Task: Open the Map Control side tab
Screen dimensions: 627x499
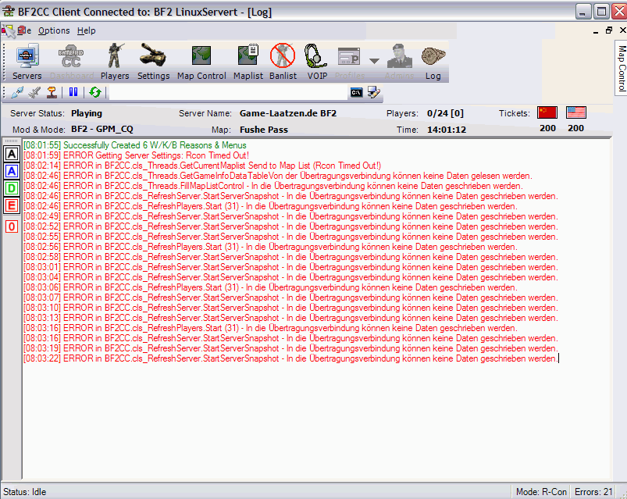Action: (621, 69)
